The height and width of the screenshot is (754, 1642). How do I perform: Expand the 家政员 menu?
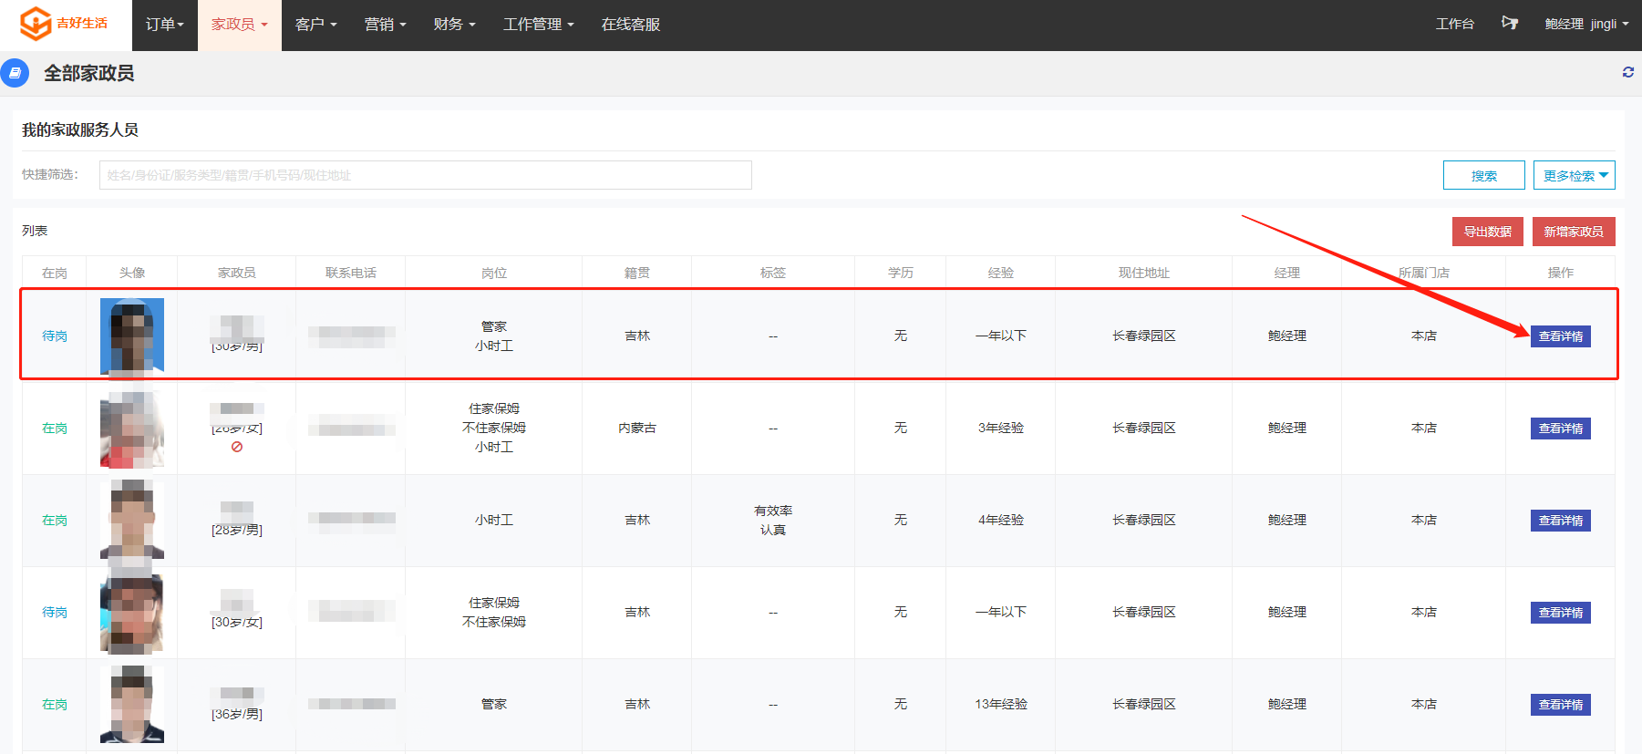(x=240, y=25)
